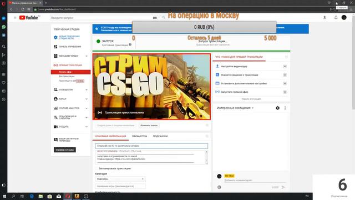355x200 pixels.
Task: Open the 'Трансляция с веб-камеры' sidebar link
Action: (x=72, y=81)
